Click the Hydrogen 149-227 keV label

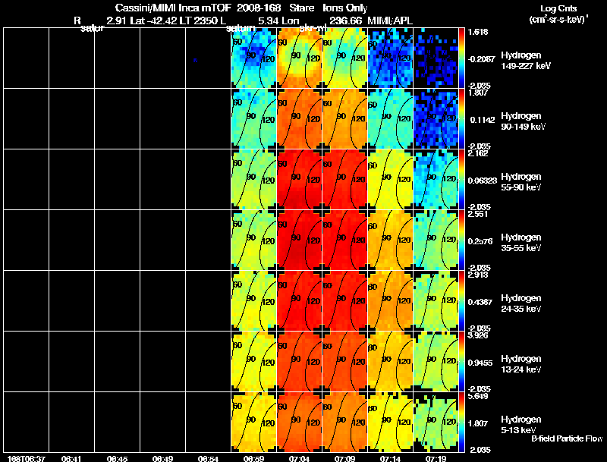(x=526, y=61)
